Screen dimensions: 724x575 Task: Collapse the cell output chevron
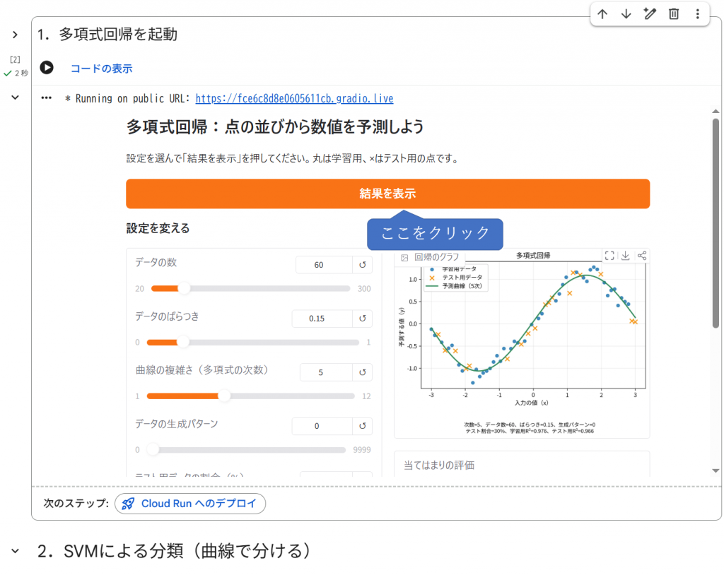click(x=16, y=97)
